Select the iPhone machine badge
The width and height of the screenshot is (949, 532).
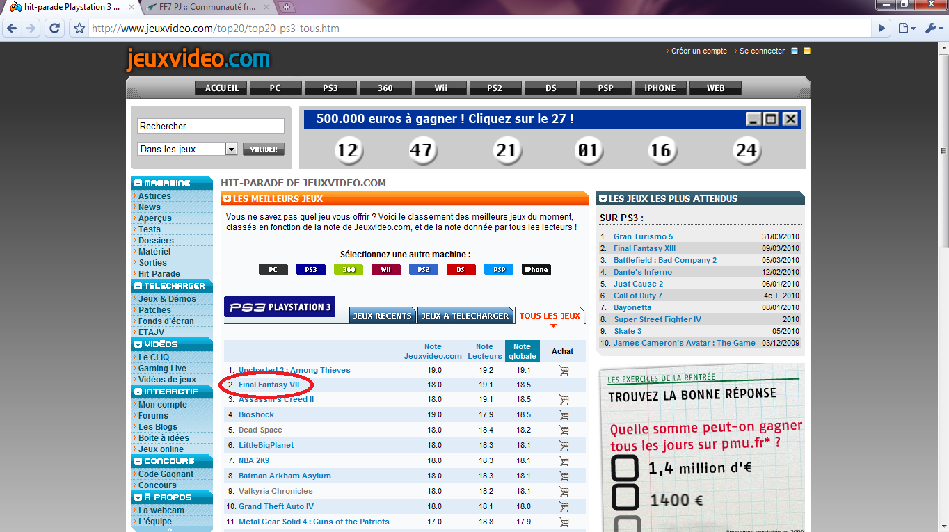click(x=536, y=270)
